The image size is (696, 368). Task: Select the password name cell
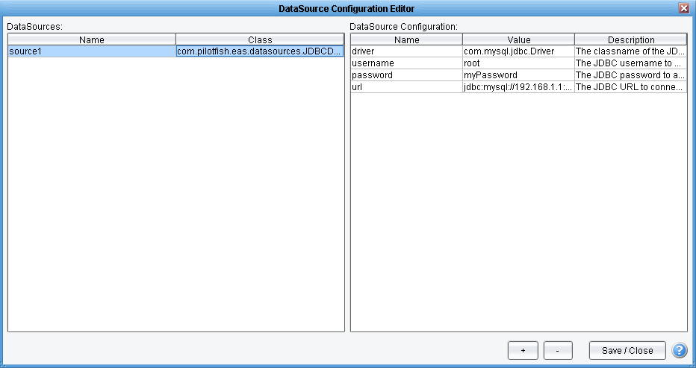tap(406, 75)
